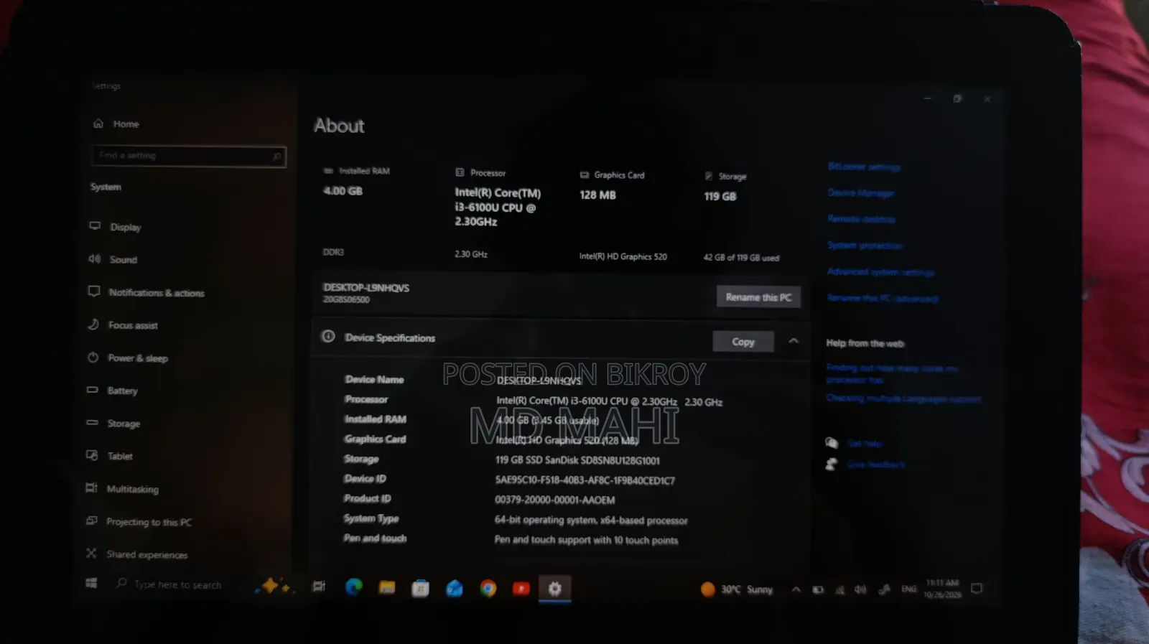This screenshot has width=1149, height=644.
Task: Open Sound settings in sidebar
Action: click(x=123, y=259)
